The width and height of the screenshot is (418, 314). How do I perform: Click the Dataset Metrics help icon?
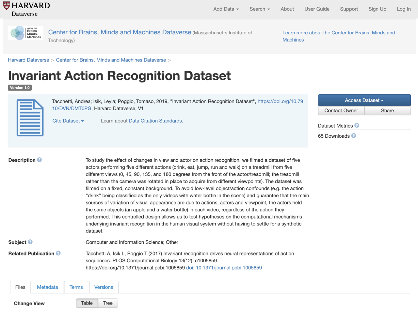357,126
